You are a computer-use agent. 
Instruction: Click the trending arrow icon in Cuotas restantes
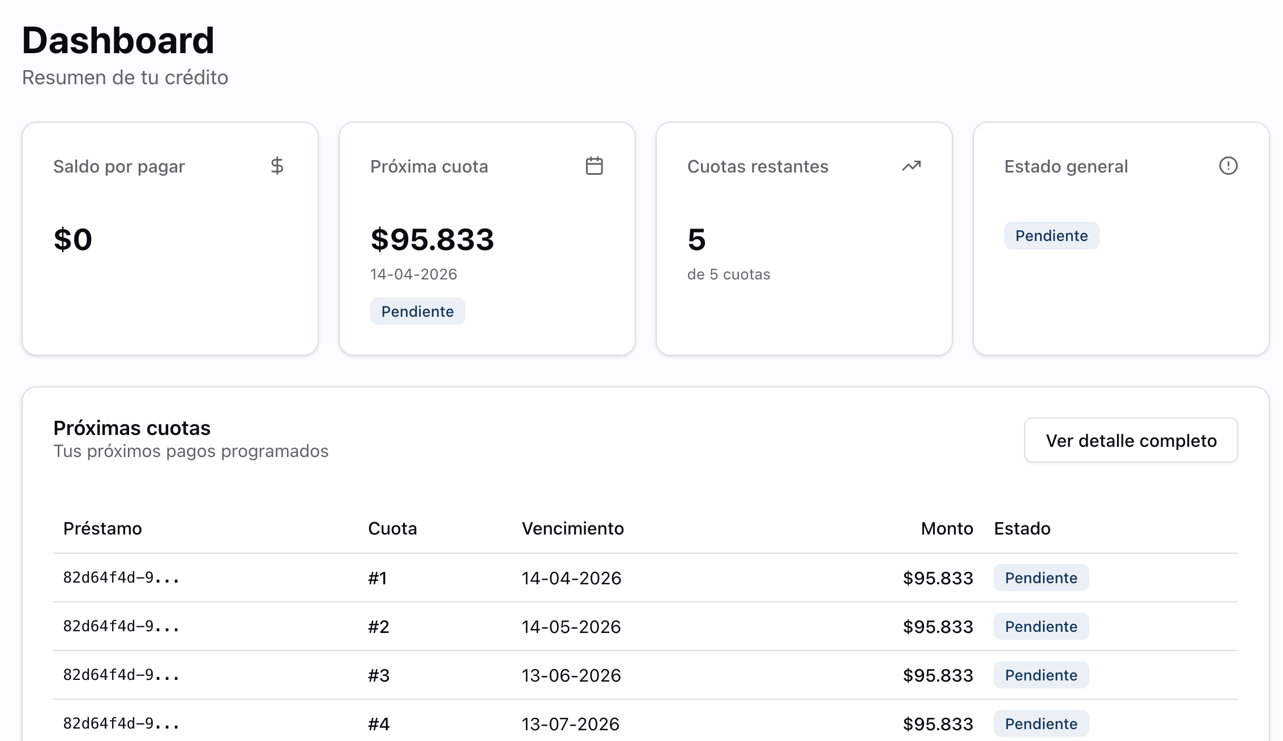point(911,166)
